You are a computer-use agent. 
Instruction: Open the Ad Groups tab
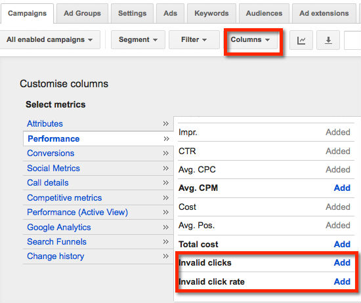click(82, 13)
